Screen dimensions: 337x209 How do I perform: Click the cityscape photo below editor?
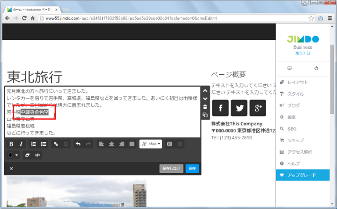77,192
